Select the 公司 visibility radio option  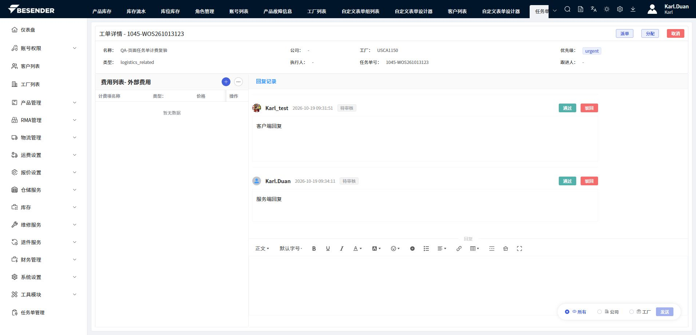608,312
